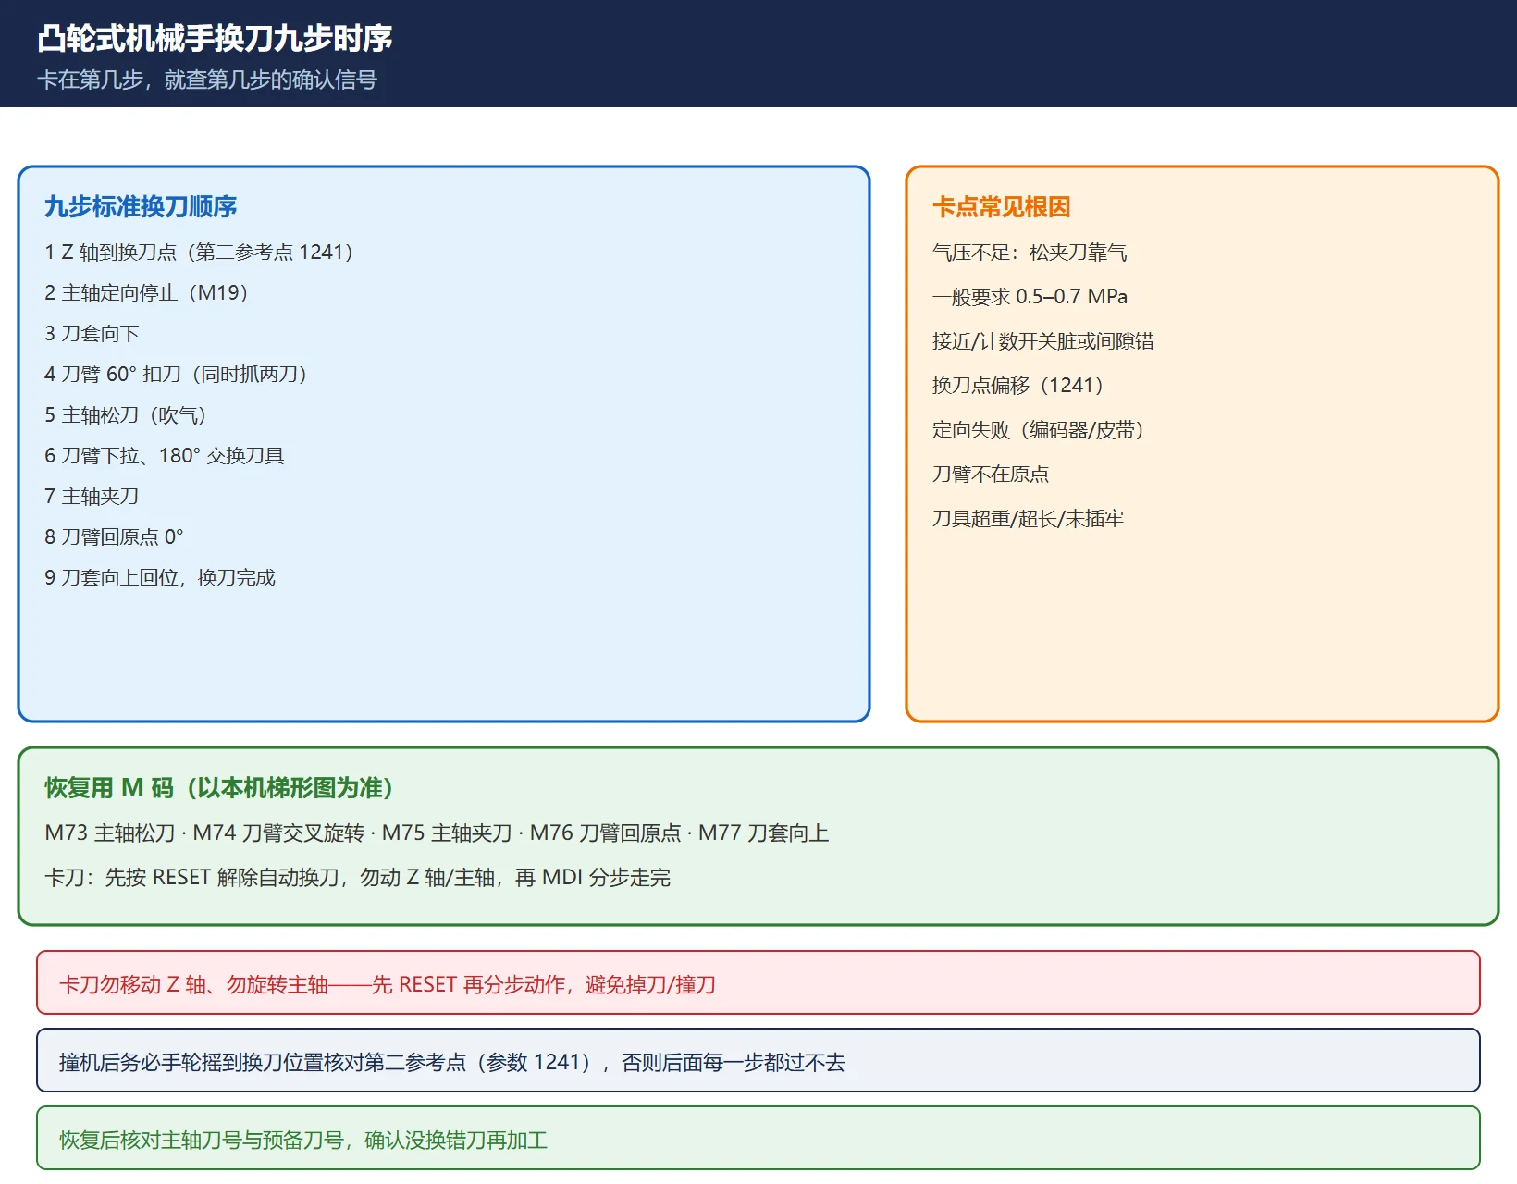
Task: Click the line 一般要求 0.5–0.7 MPa
Action: [1030, 297]
